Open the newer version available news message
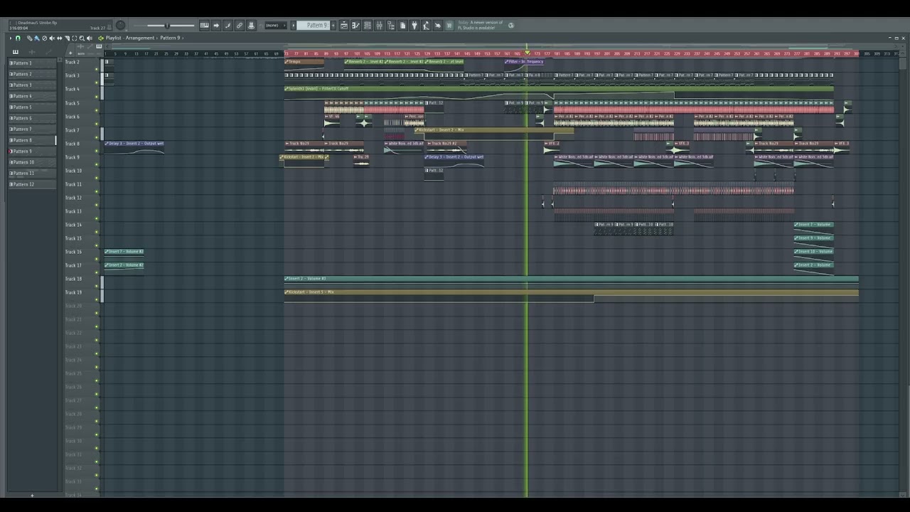Viewport: 910px width, 512px height. [481, 25]
